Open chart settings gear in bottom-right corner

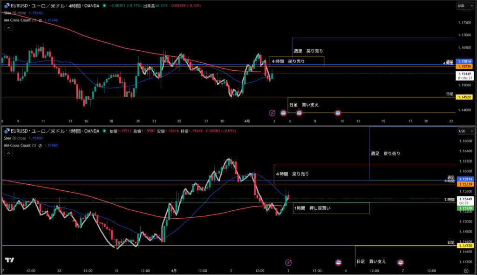(x=466, y=270)
